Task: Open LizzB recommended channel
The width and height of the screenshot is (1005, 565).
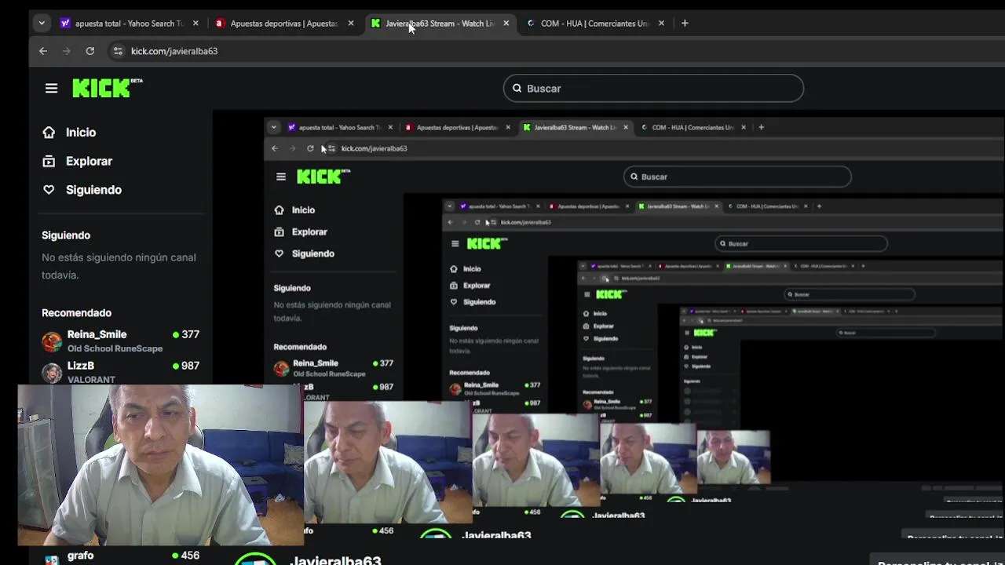Action: [120, 372]
